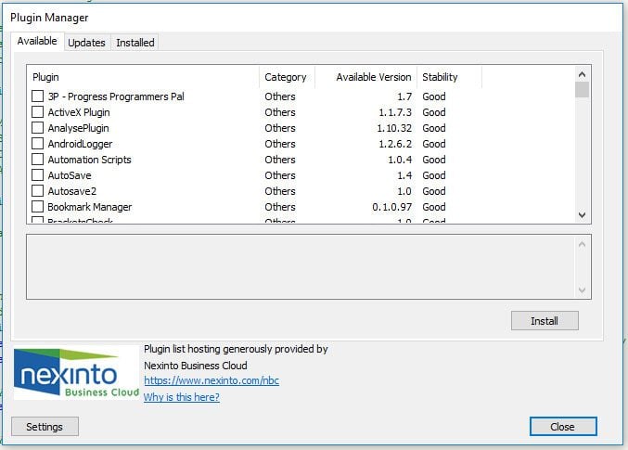Select the 'Bookmark Manager' row text
Viewport: 628px width, 450px height.
click(90, 207)
